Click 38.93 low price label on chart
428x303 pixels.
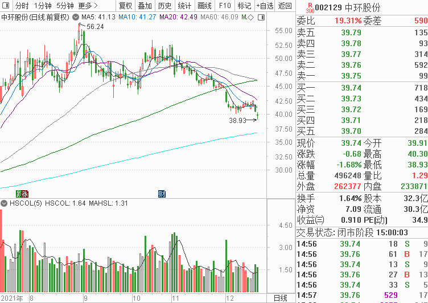[238, 121]
